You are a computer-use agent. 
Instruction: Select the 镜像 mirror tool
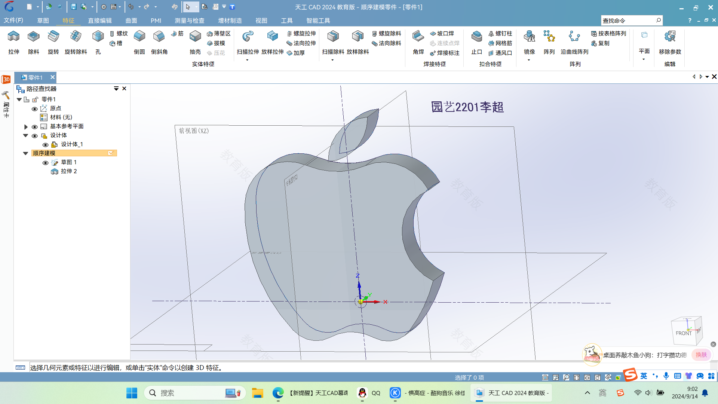click(x=530, y=42)
